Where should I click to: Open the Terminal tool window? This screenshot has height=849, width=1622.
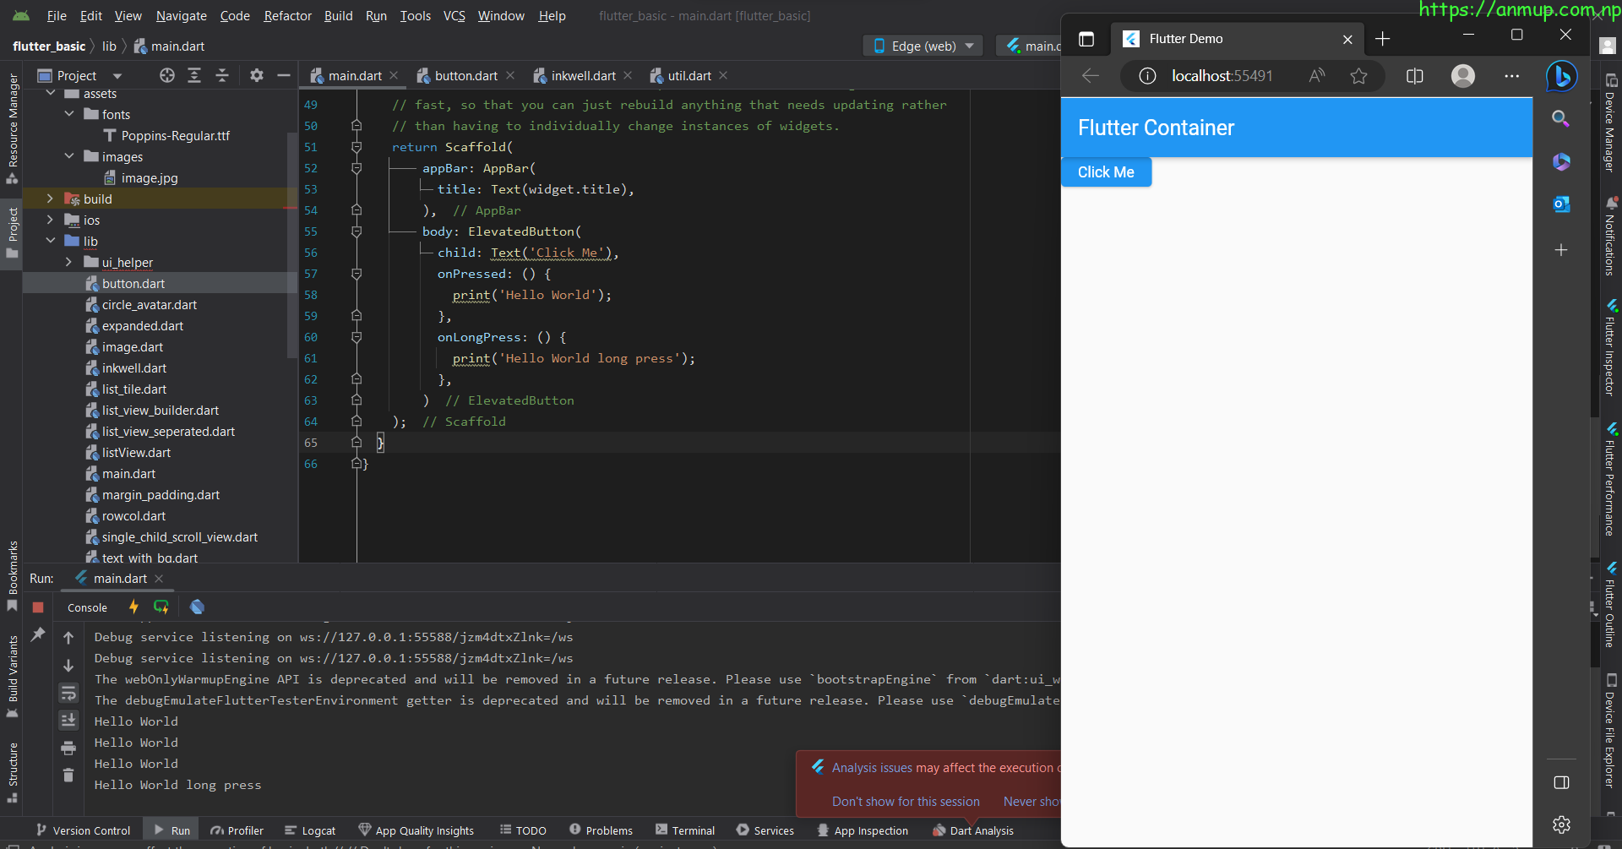685,830
